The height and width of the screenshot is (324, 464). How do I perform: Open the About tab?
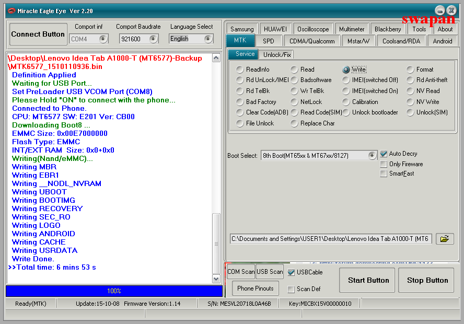click(445, 29)
